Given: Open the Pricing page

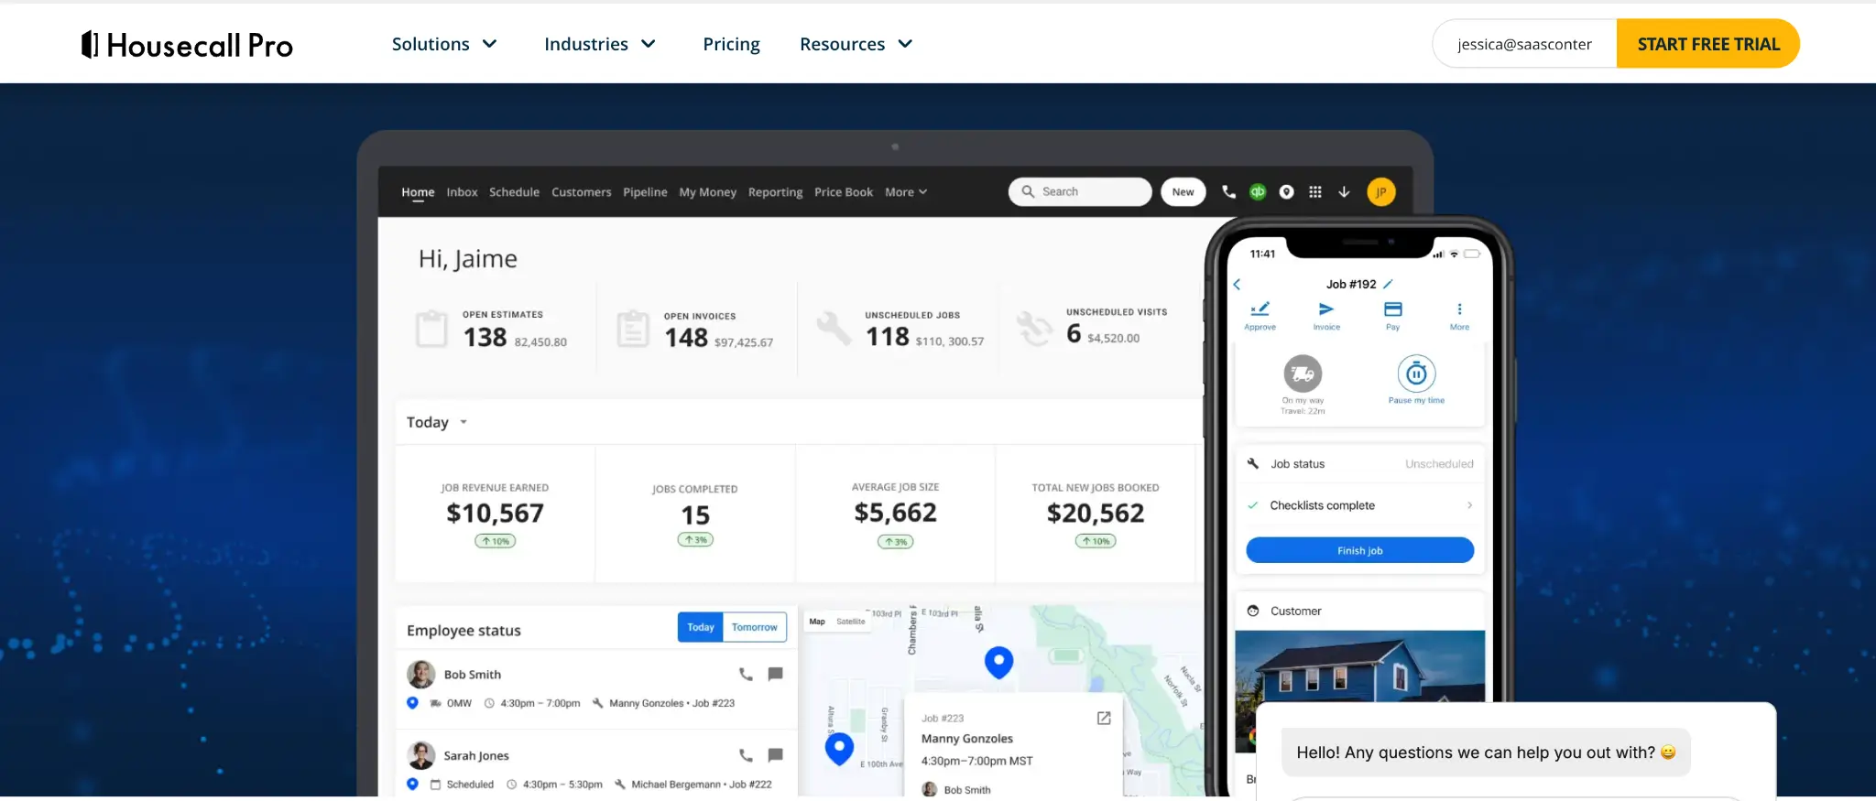Looking at the screenshot, I should (x=731, y=44).
